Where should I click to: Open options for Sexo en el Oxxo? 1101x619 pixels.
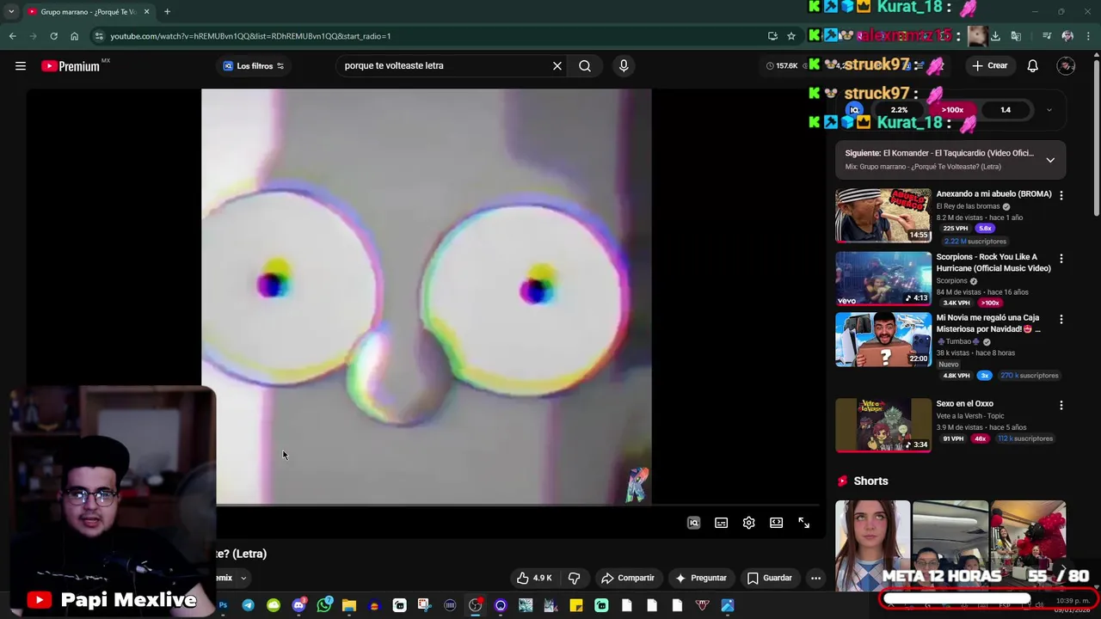[x=1061, y=405]
